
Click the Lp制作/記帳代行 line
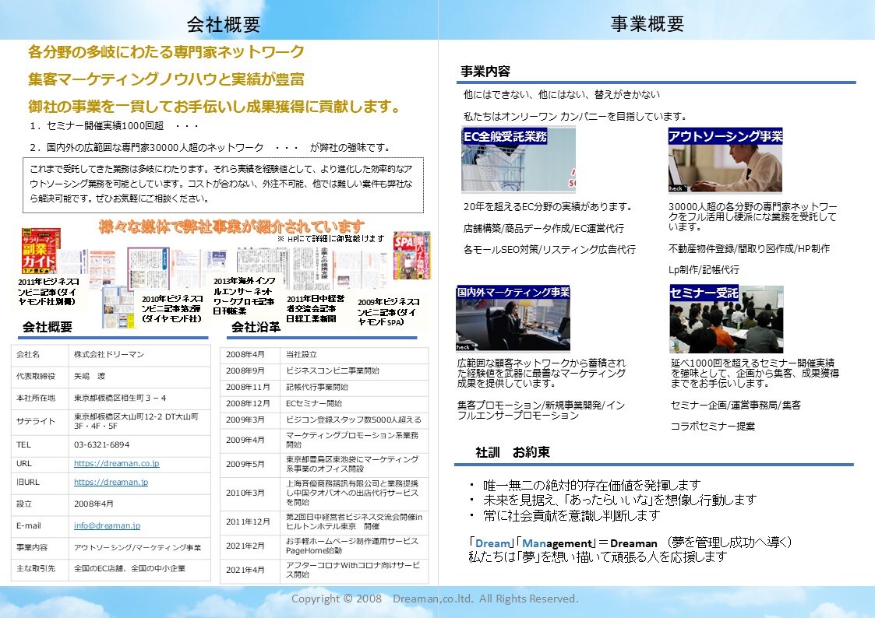(x=704, y=270)
